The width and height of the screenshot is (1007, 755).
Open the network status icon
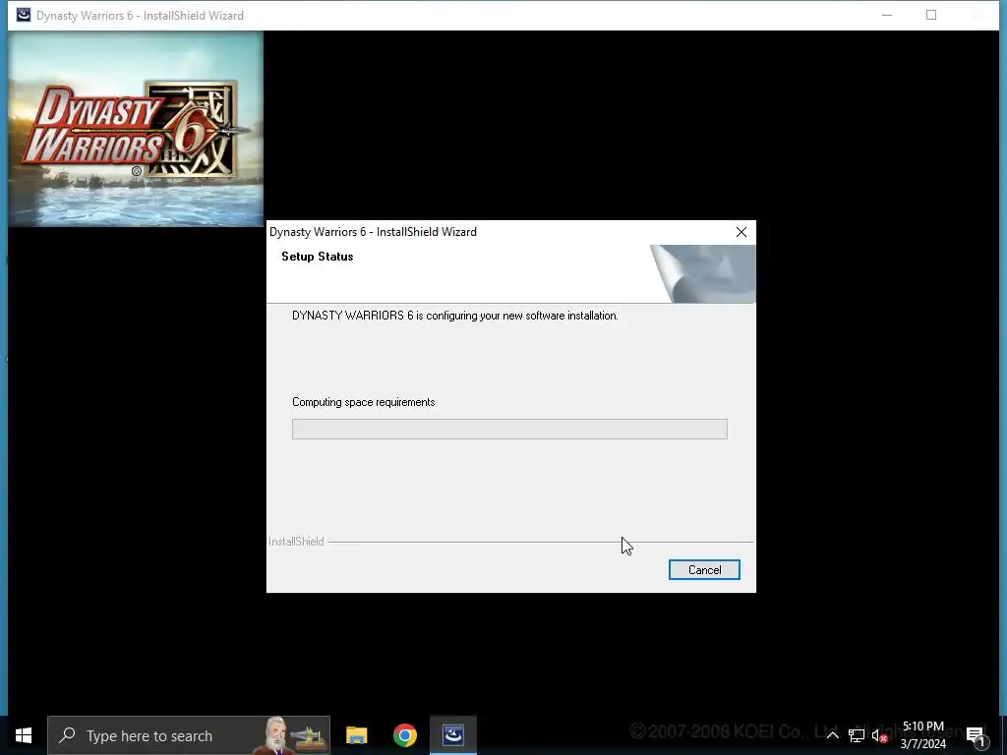[x=857, y=735]
